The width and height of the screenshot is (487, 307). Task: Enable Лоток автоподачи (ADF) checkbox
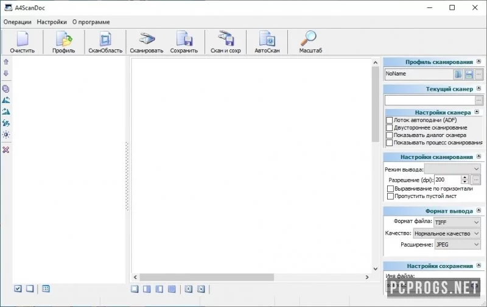click(x=390, y=120)
